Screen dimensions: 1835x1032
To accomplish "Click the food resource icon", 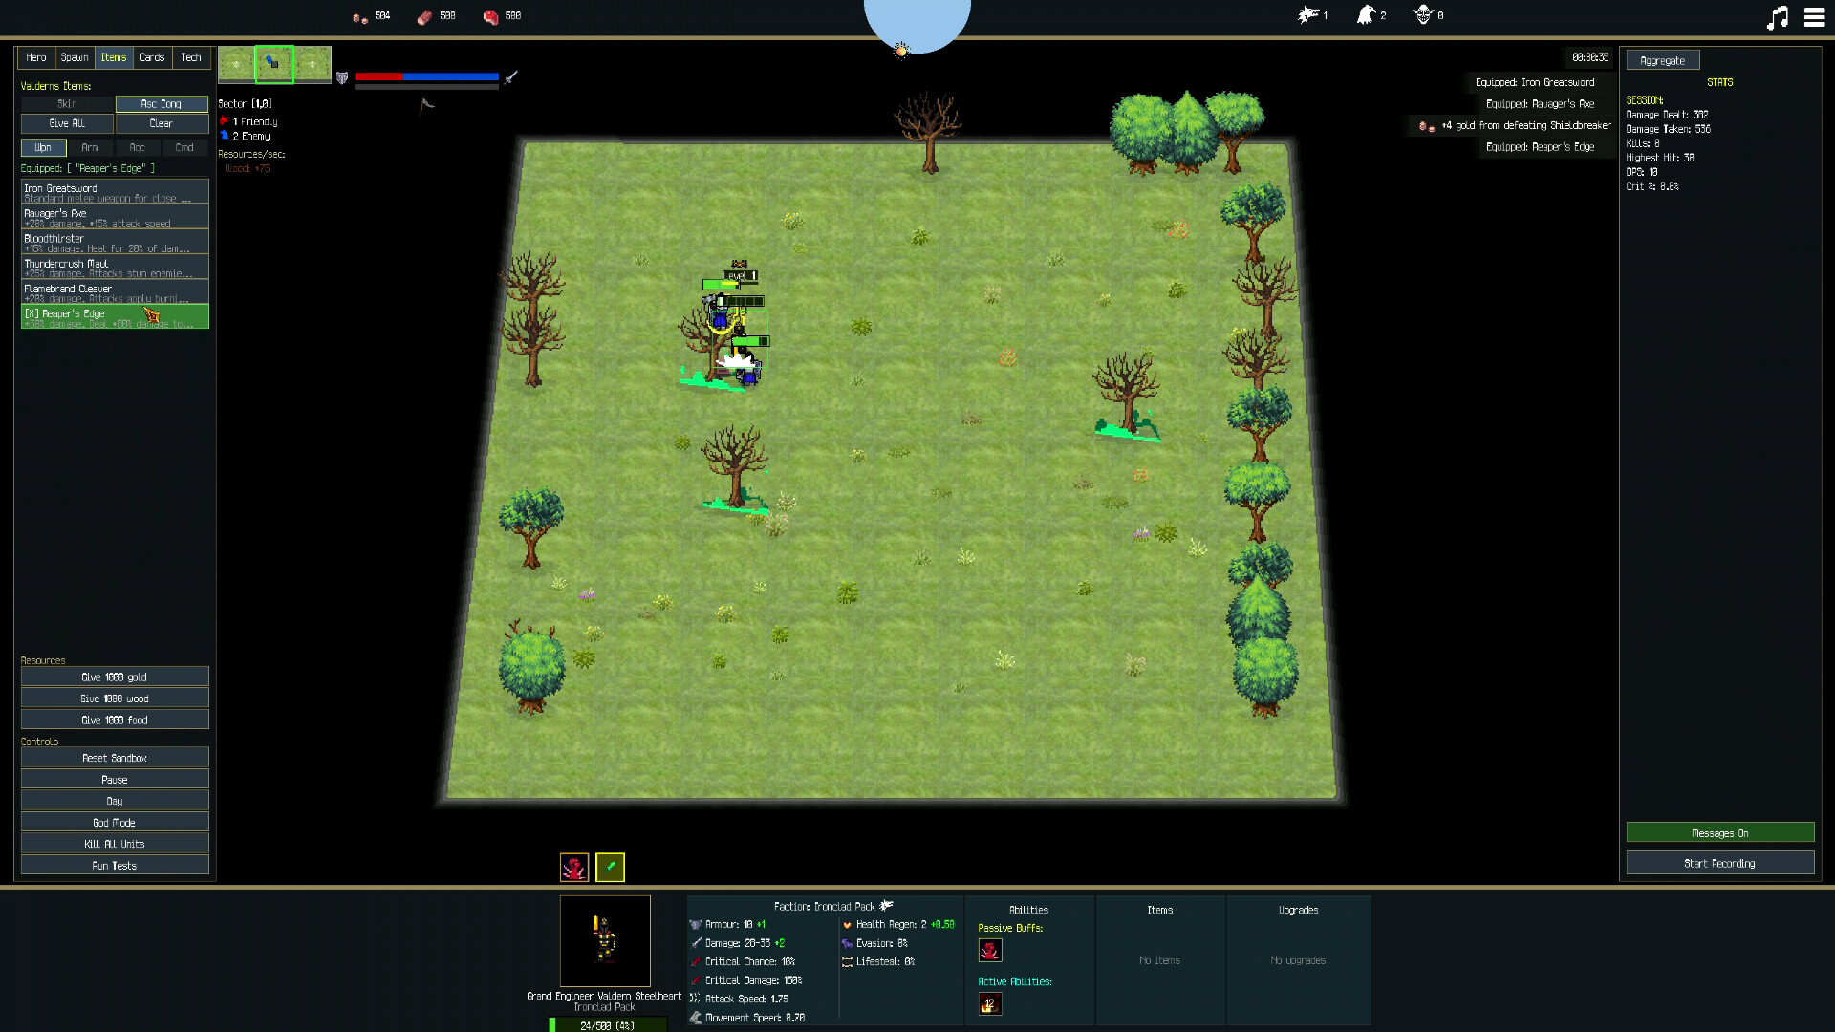I will pyautogui.click(x=490, y=16).
